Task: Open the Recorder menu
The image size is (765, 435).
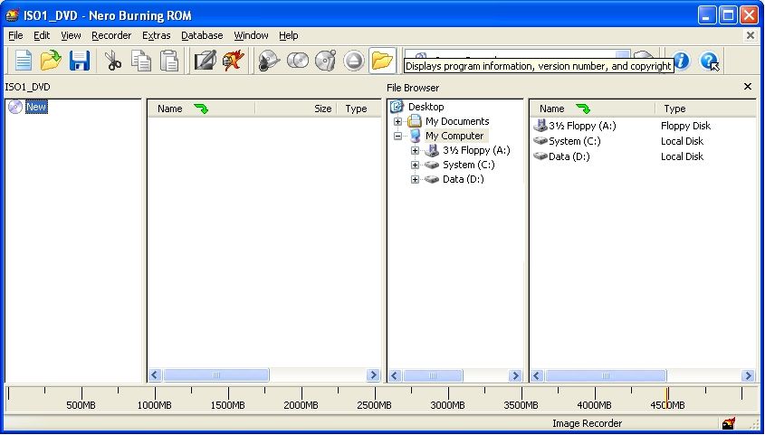Action: click(x=111, y=35)
